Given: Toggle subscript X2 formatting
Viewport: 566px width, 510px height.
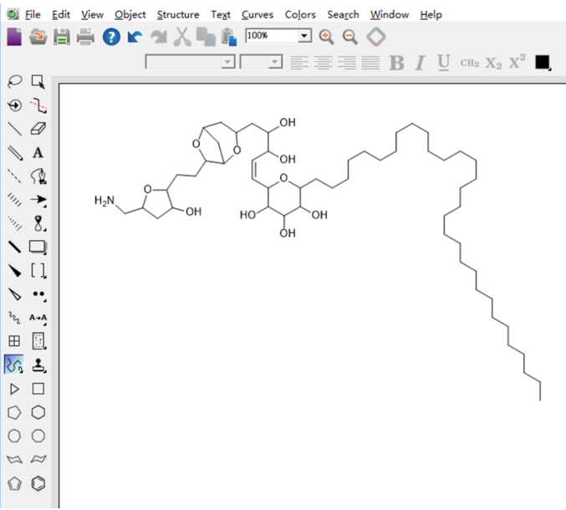Looking at the screenshot, I should pyautogui.click(x=493, y=64).
